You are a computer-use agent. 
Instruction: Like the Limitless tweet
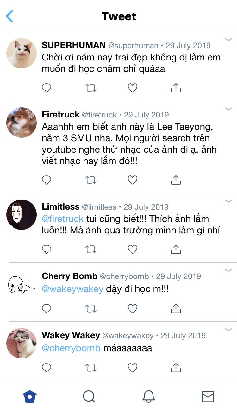[x=133, y=249]
